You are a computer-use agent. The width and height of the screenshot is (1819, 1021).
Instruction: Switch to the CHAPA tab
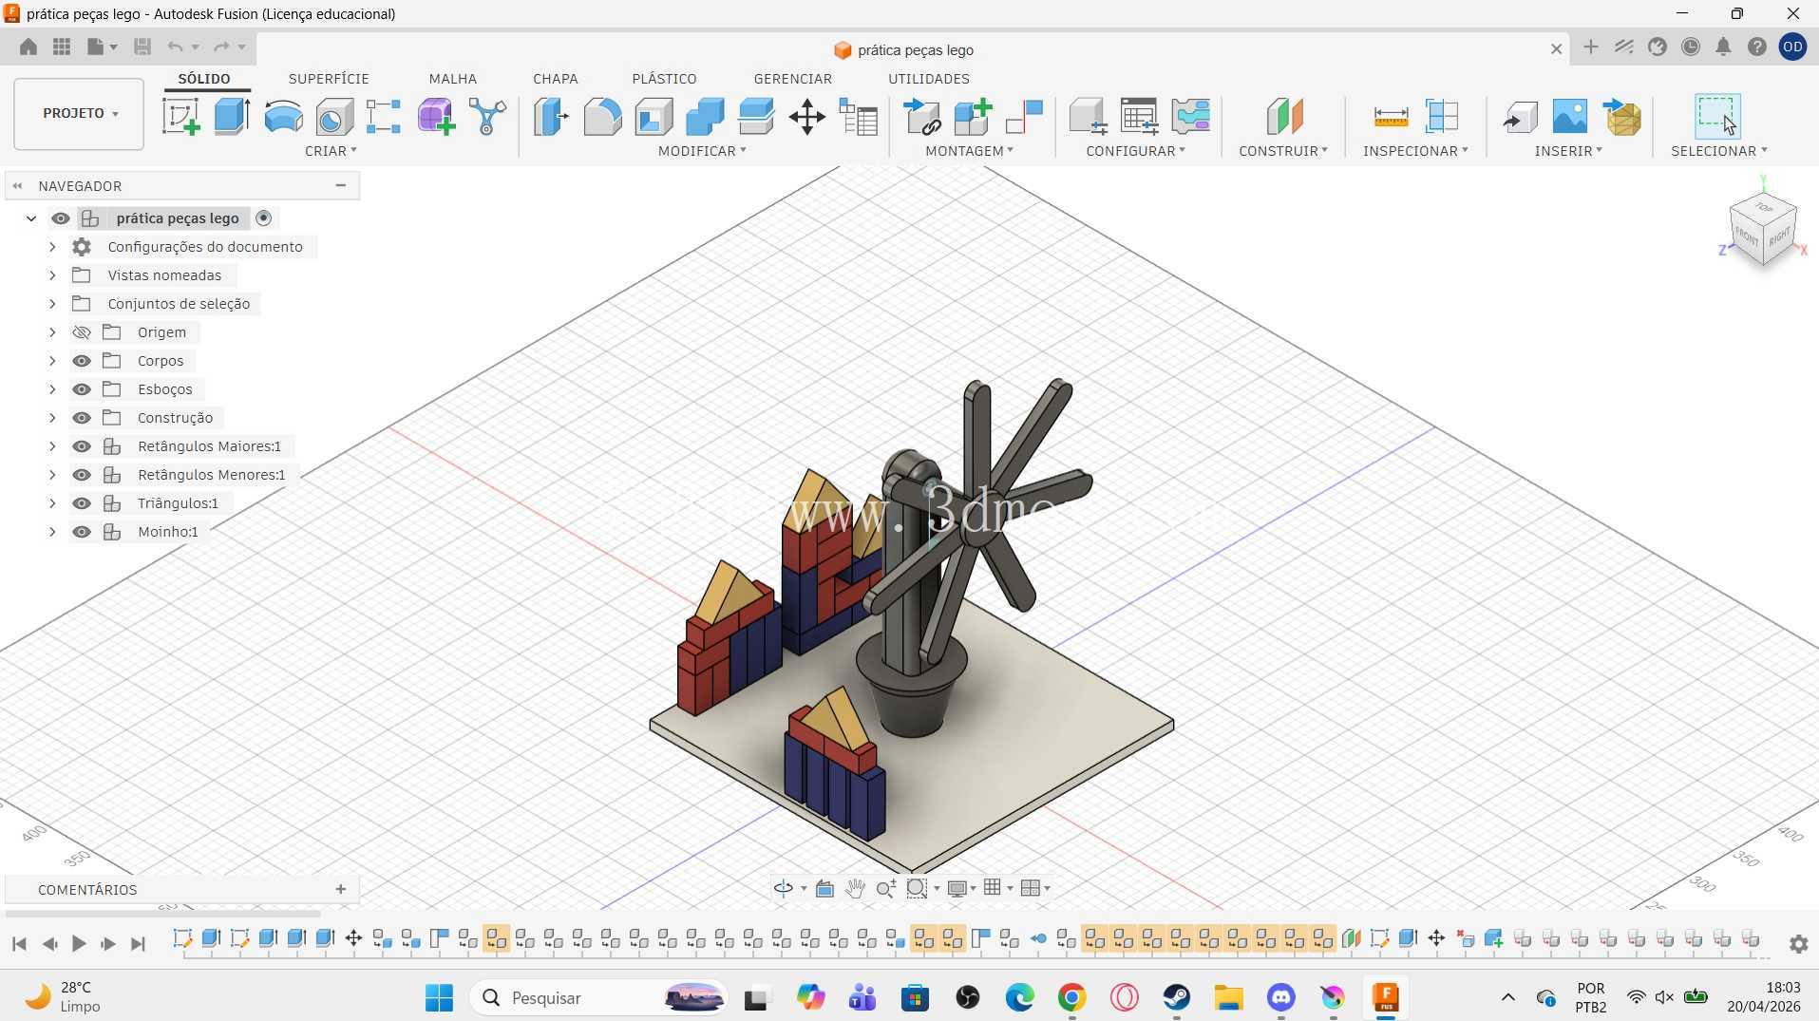(555, 79)
